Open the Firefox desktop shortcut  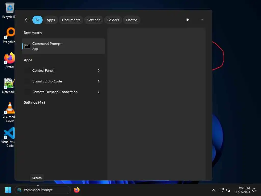[9, 60]
